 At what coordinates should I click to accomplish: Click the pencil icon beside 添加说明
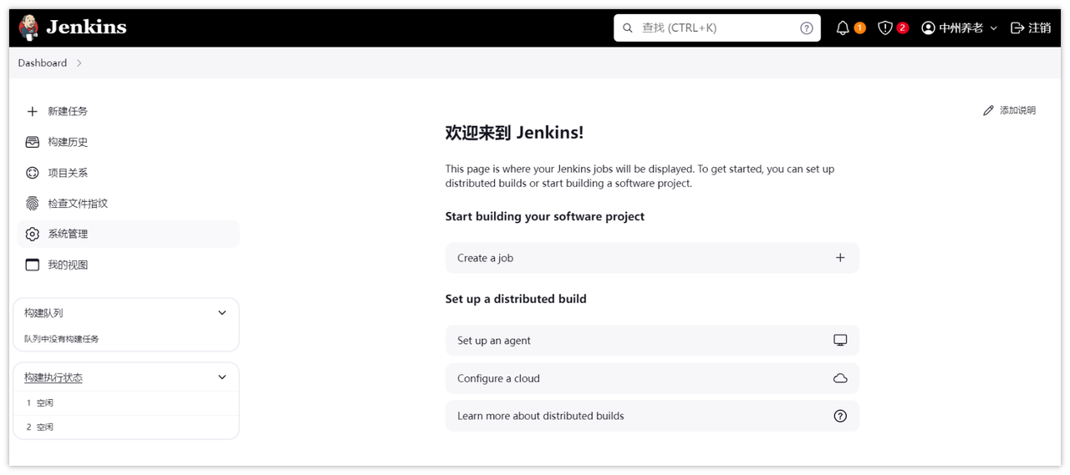tap(989, 110)
